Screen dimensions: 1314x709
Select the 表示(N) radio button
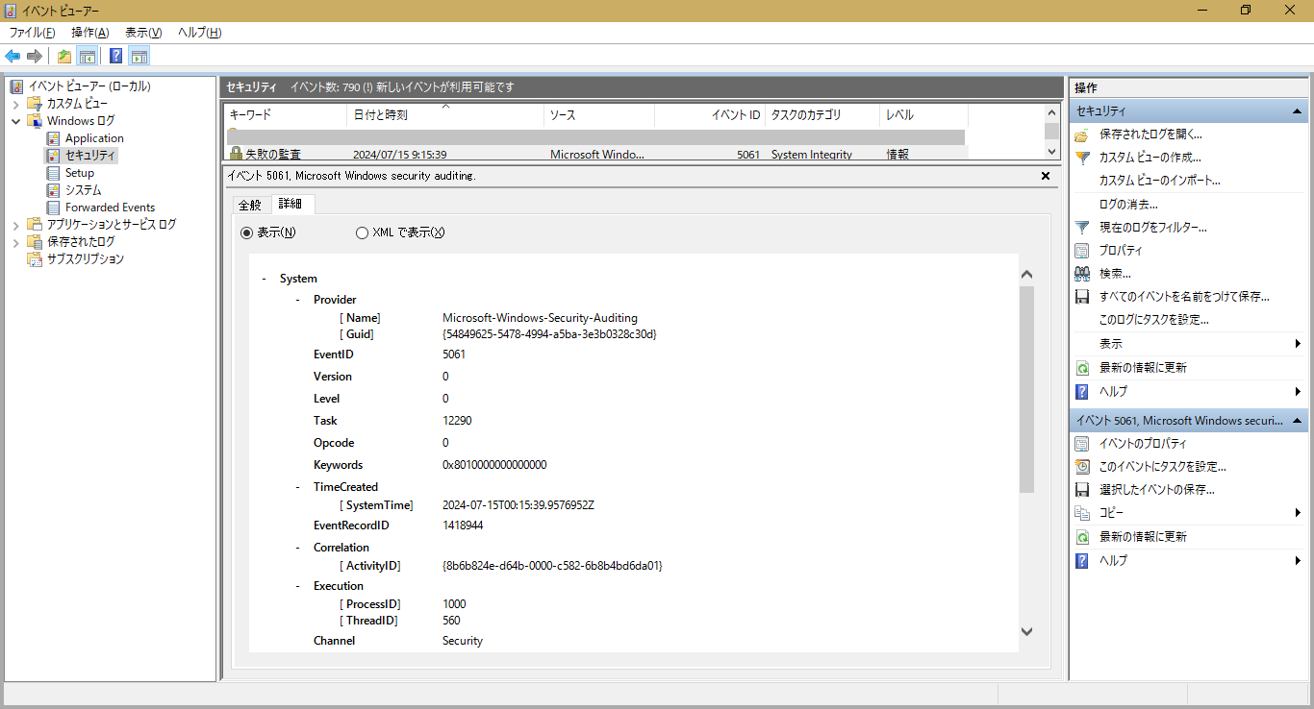coord(246,232)
